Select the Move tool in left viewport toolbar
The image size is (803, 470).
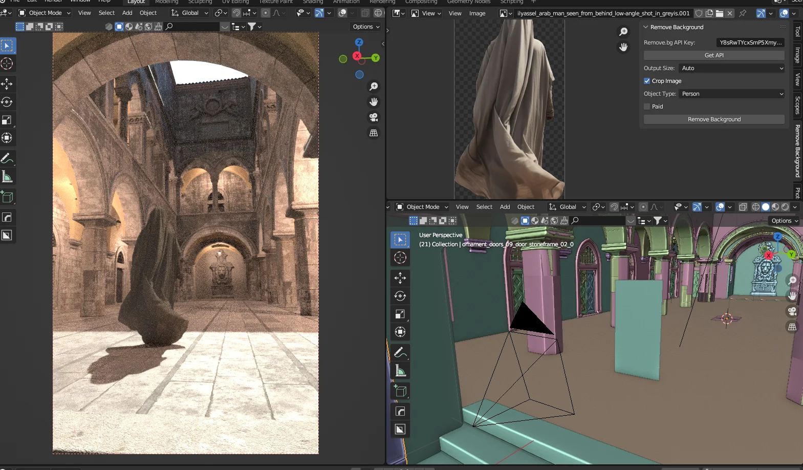pos(7,84)
